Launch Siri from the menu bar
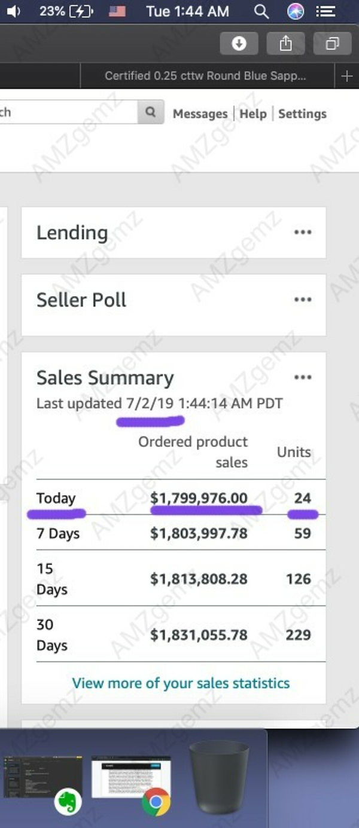This screenshot has width=359, height=828. pyautogui.click(x=296, y=11)
